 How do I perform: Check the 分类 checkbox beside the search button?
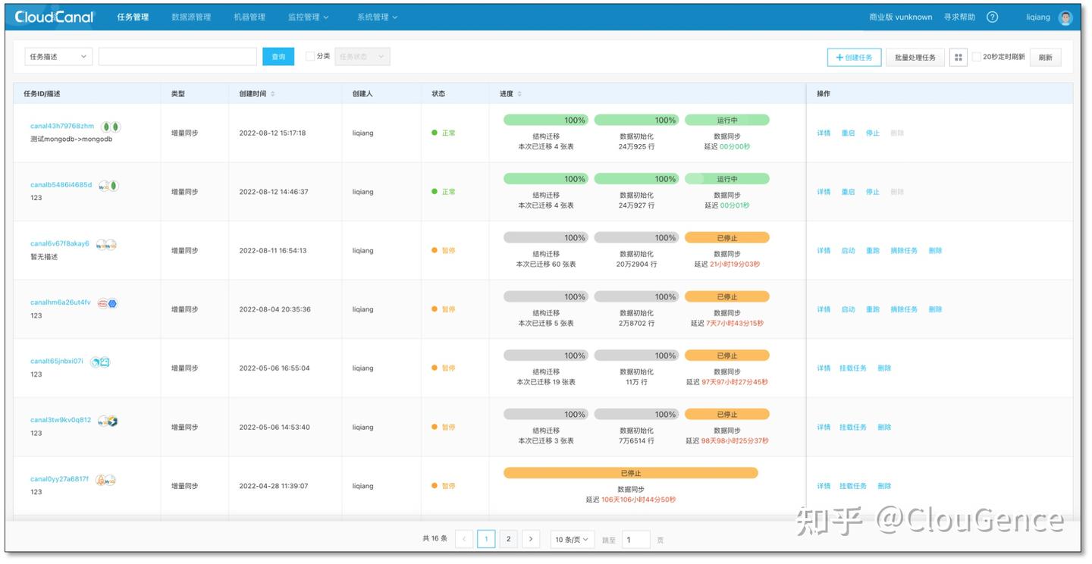309,56
